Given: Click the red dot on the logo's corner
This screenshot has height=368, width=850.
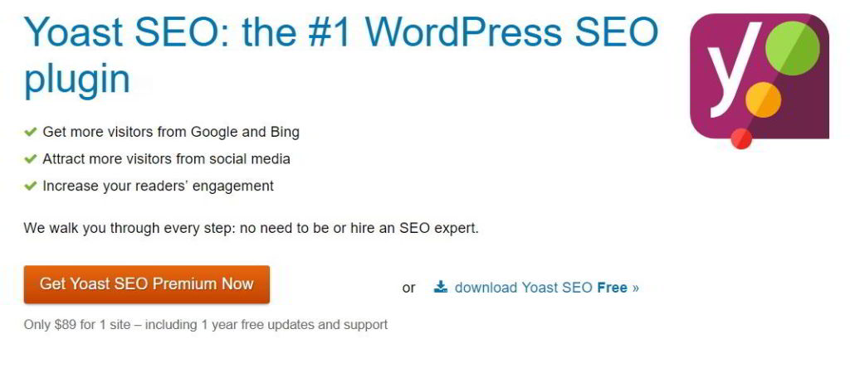Looking at the screenshot, I should [x=741, y=138].
